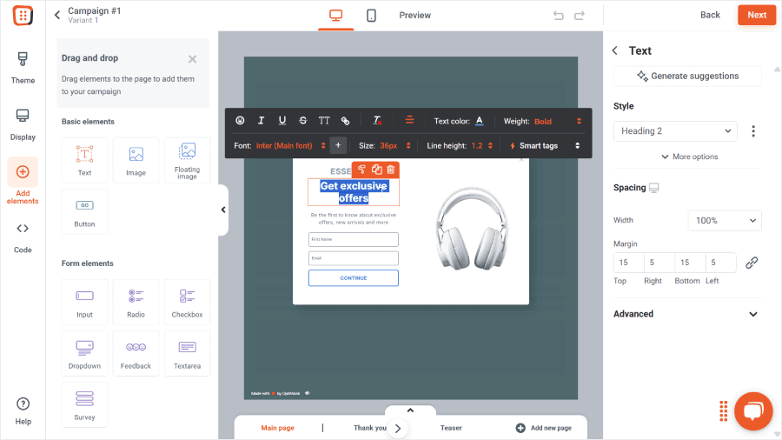
Task: Toggle italic formatting
Action: click(261, 121)
